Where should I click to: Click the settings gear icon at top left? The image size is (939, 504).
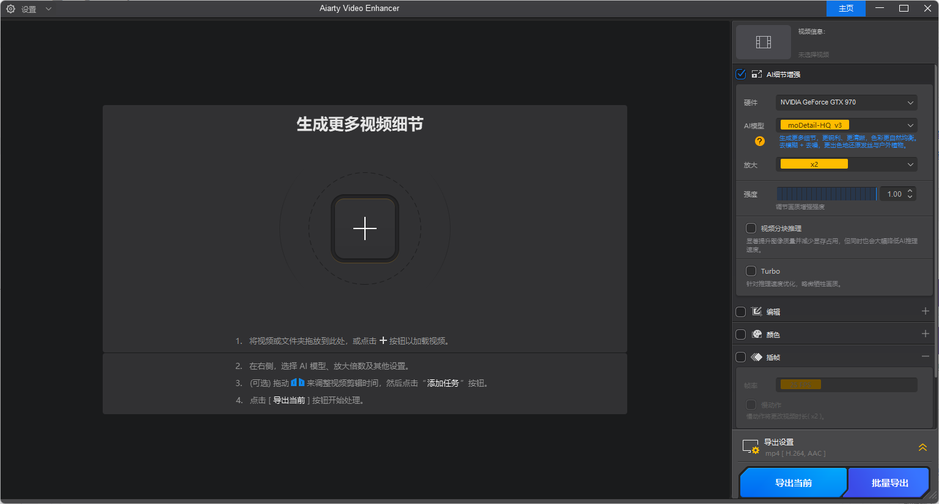click(10, 8)
